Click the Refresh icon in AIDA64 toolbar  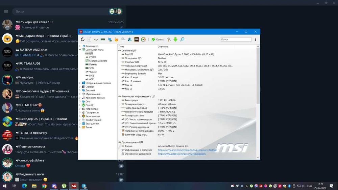point(82,39)
